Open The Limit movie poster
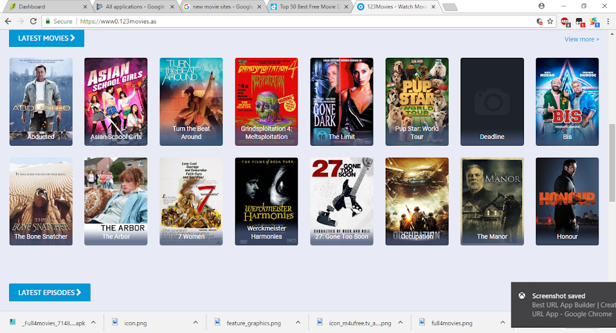Image resolution: width=616 pixels, height=333 pixels. 342,102
